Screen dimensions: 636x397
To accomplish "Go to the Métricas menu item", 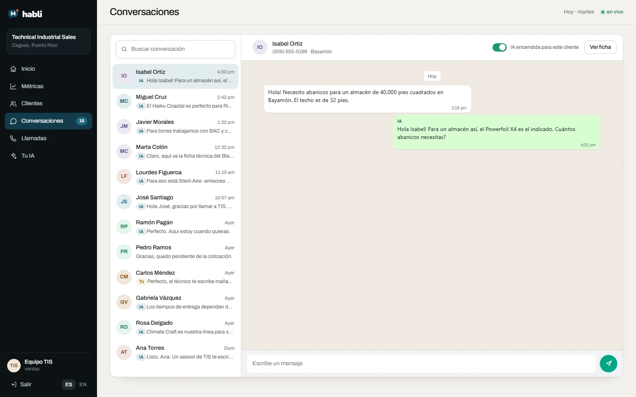I will (48, 86).
